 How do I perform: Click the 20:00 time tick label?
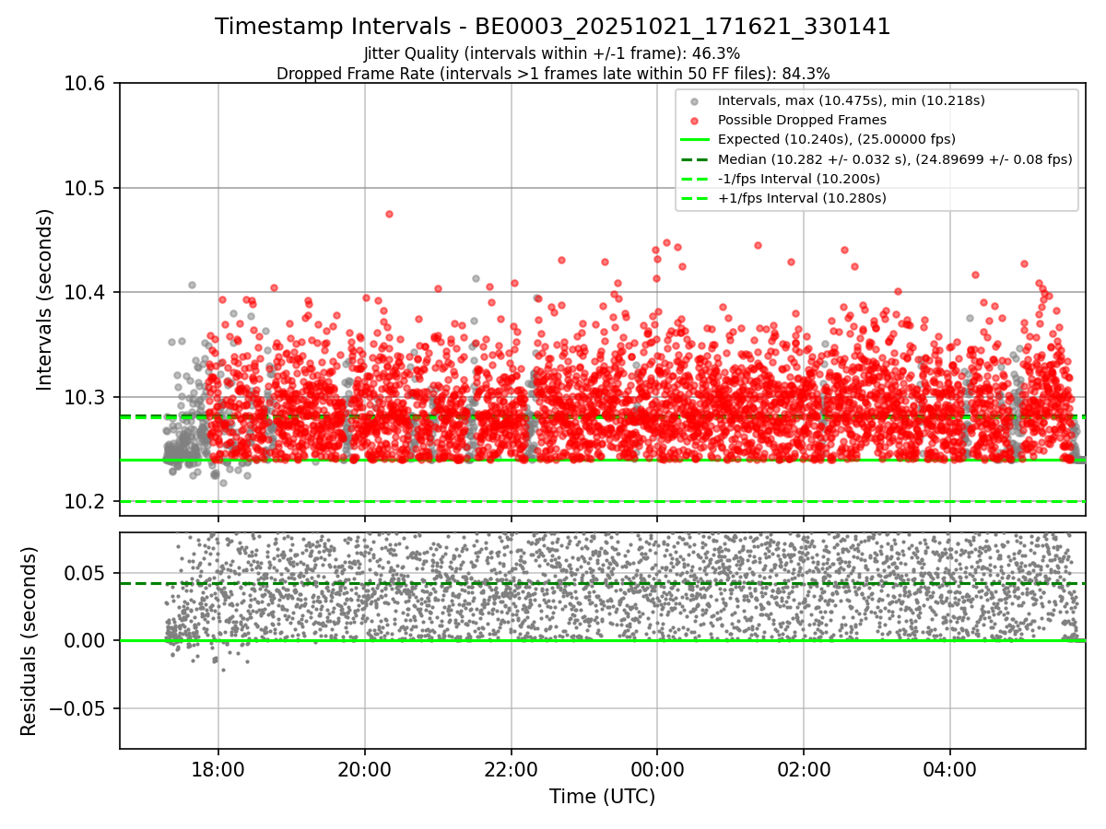coord(364,769)
